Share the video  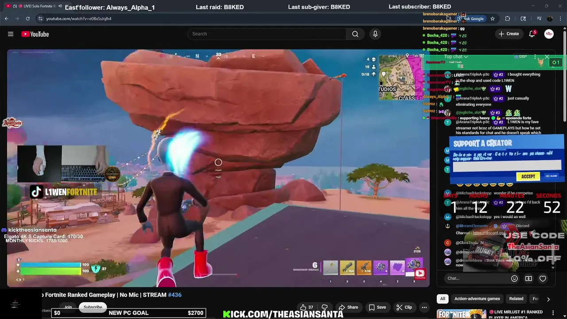point(348,307)
